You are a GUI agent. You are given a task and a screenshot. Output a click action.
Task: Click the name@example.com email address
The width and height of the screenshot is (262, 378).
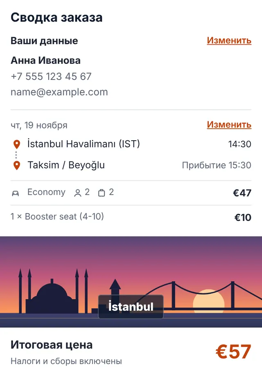[59, 92]
